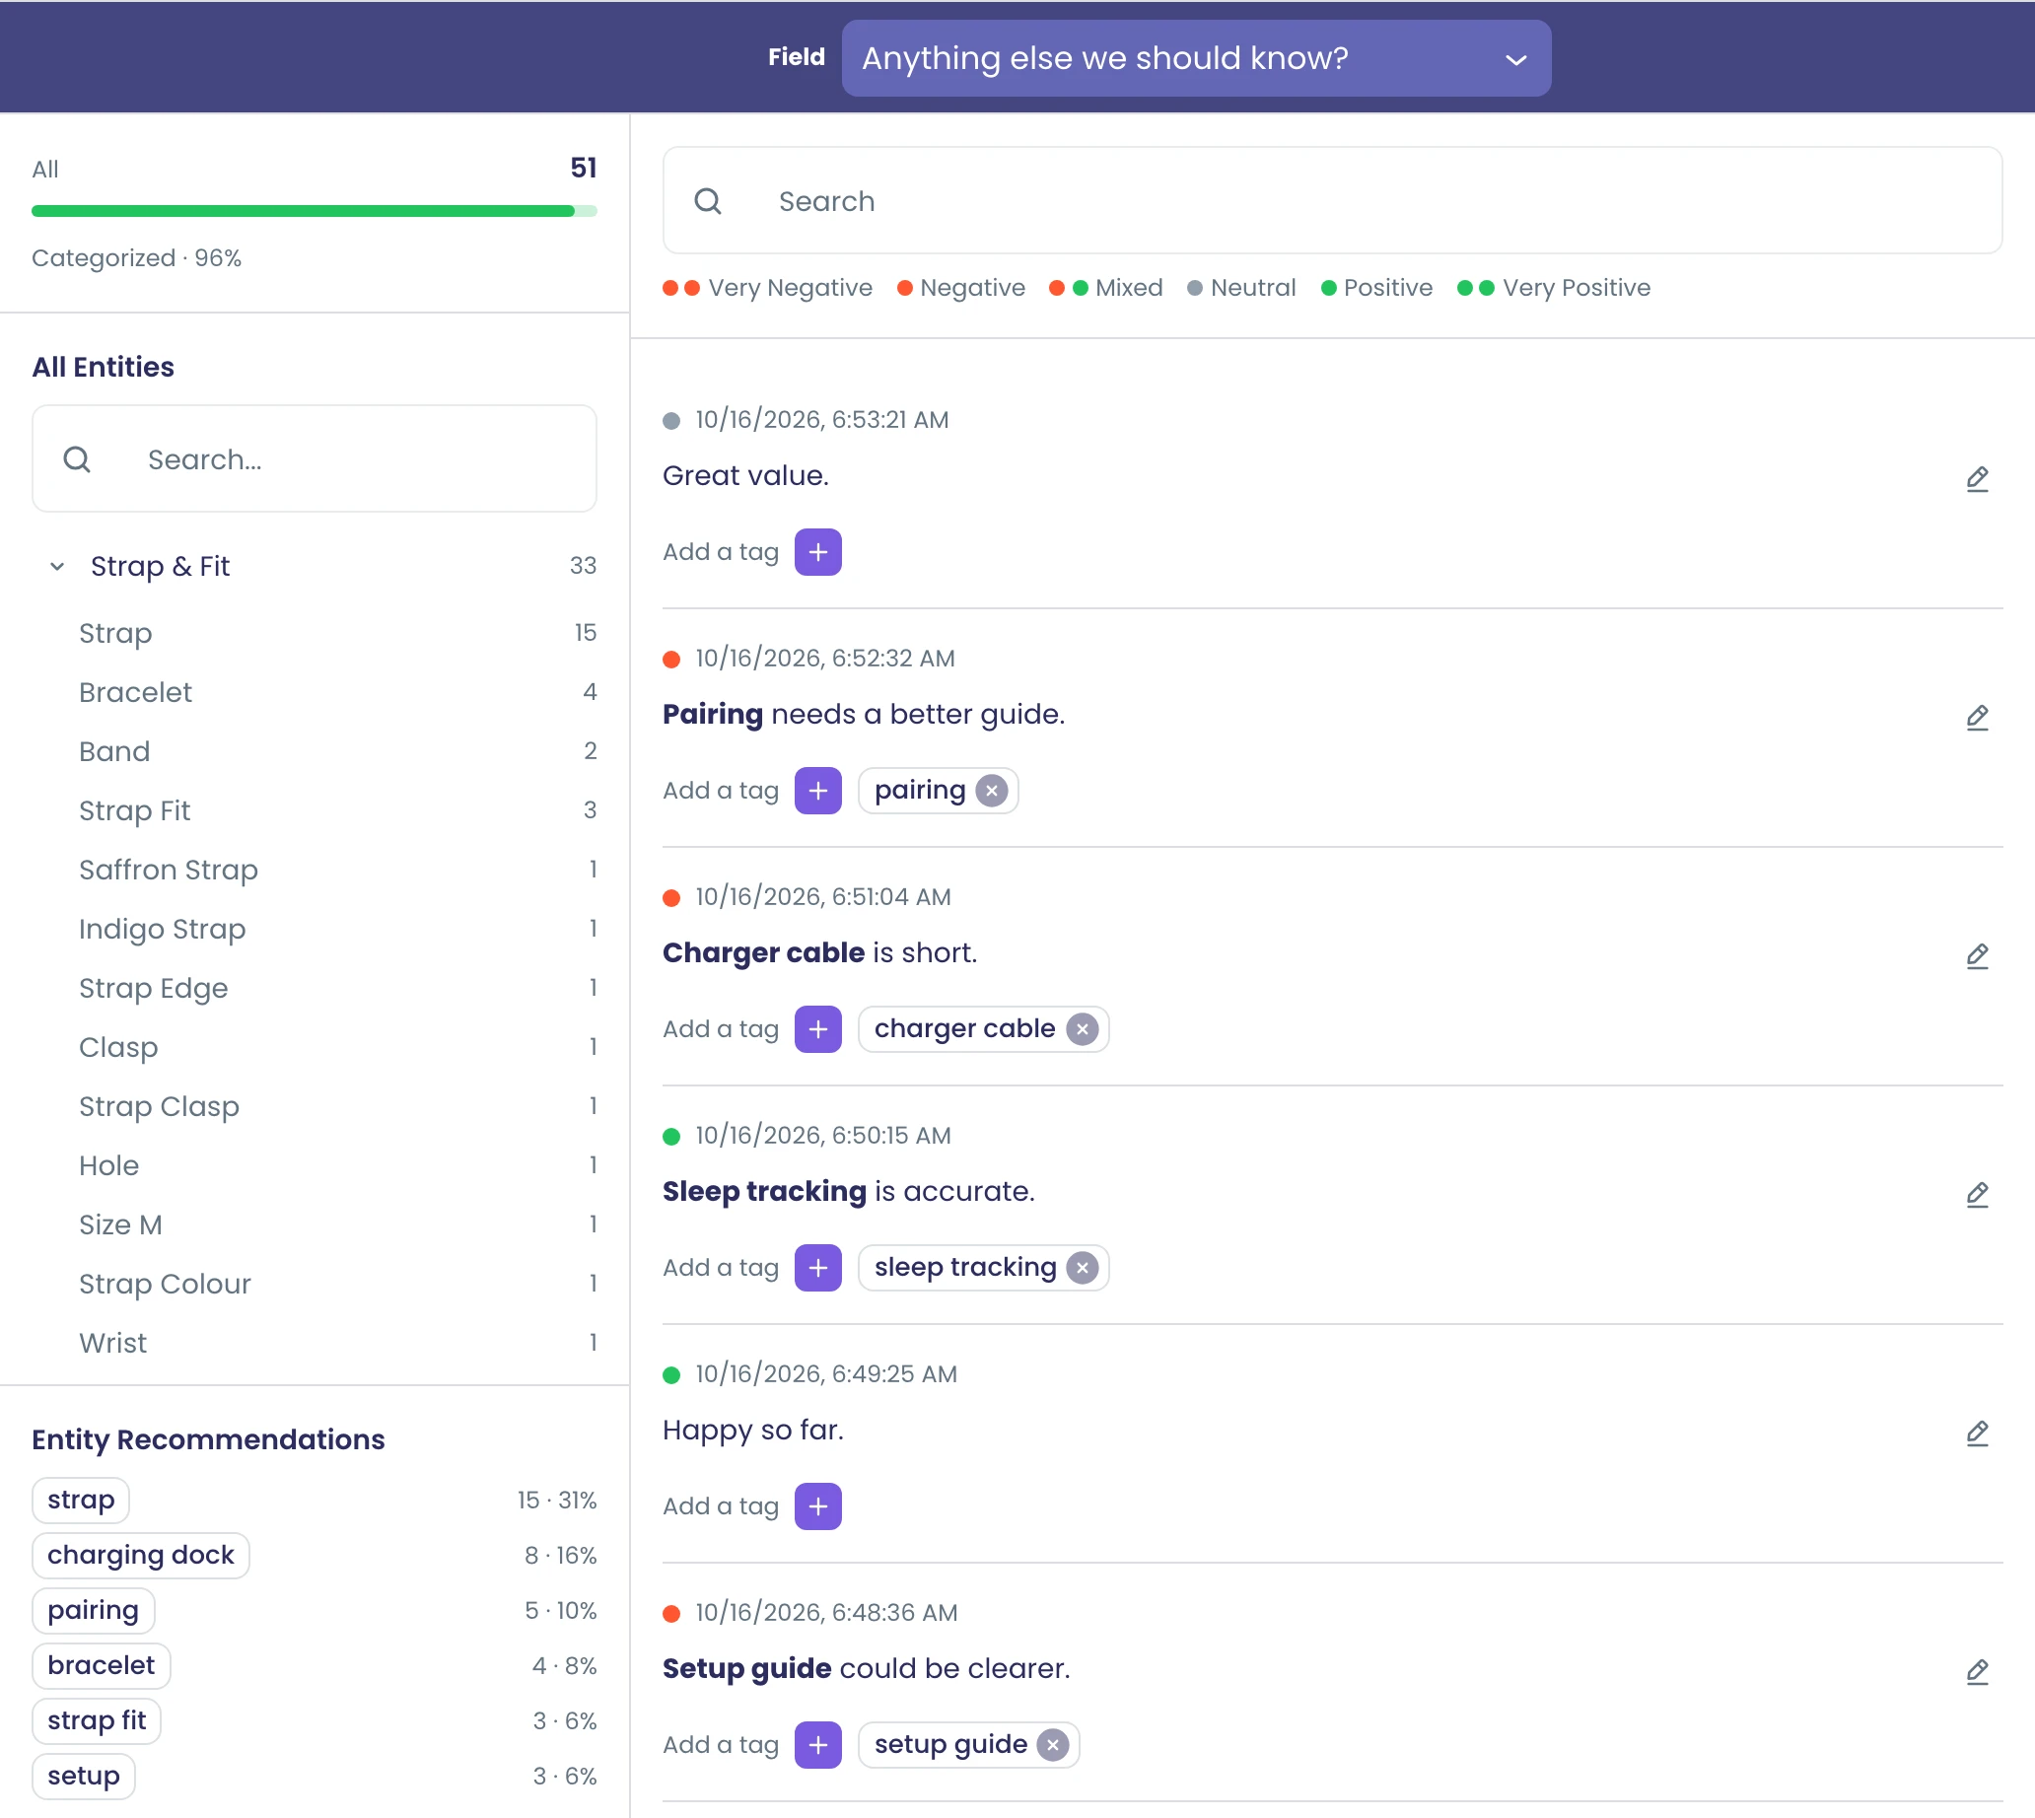Remove the 'sleep tracking' tag

click(x=1082, y=1269)
